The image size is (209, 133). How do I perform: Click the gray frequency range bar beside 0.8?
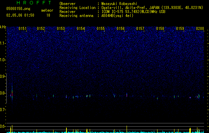7,88
